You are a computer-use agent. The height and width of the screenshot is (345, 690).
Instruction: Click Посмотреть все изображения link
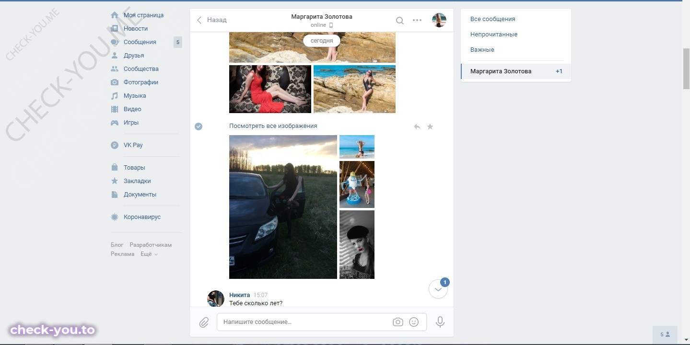[x=273, y=126]
